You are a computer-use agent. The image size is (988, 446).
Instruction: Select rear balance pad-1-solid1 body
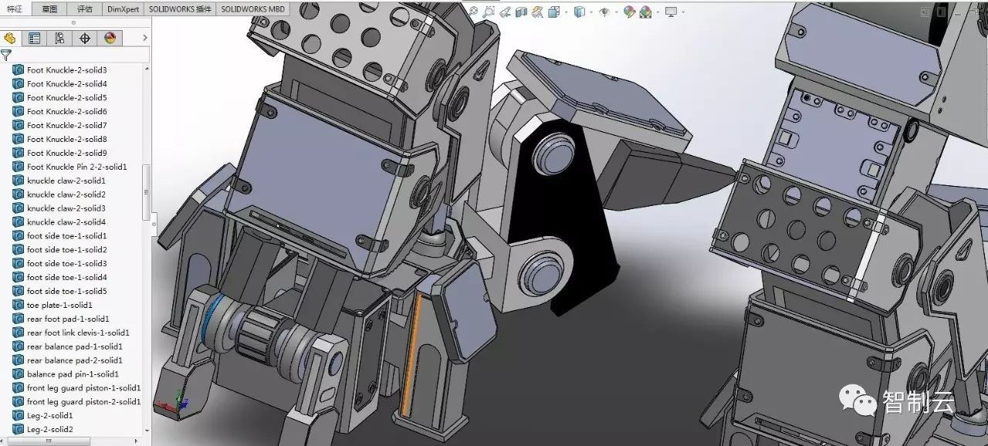(x=75, y=346)
